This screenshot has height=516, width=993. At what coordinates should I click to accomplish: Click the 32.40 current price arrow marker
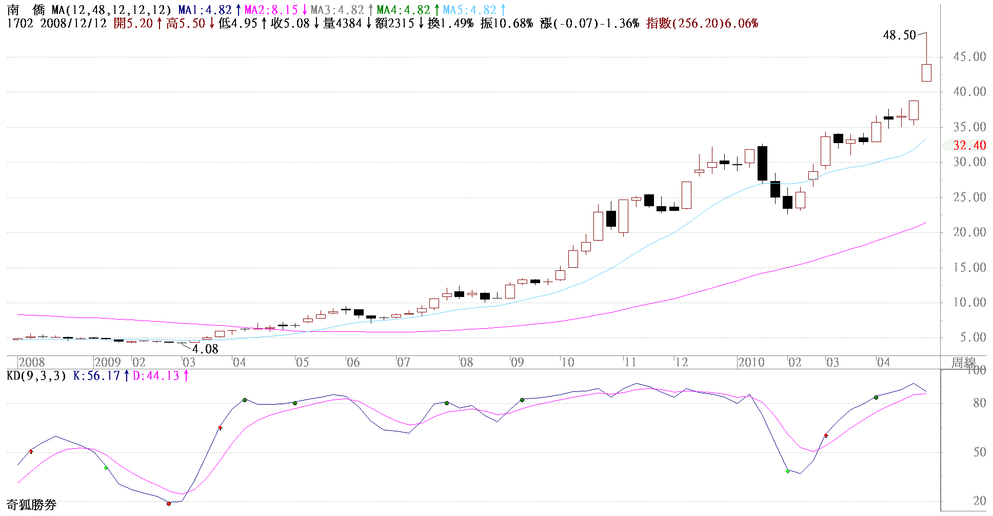click(x=947, y=146)
